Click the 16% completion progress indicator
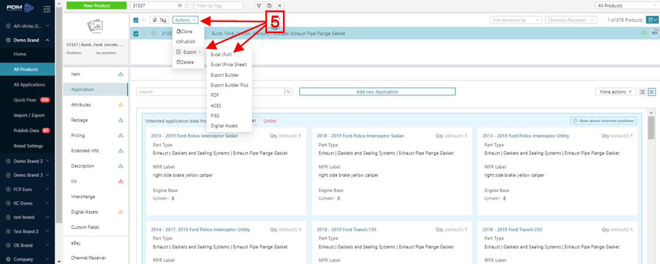Screen dimensions: 660x264 point(654,33)
